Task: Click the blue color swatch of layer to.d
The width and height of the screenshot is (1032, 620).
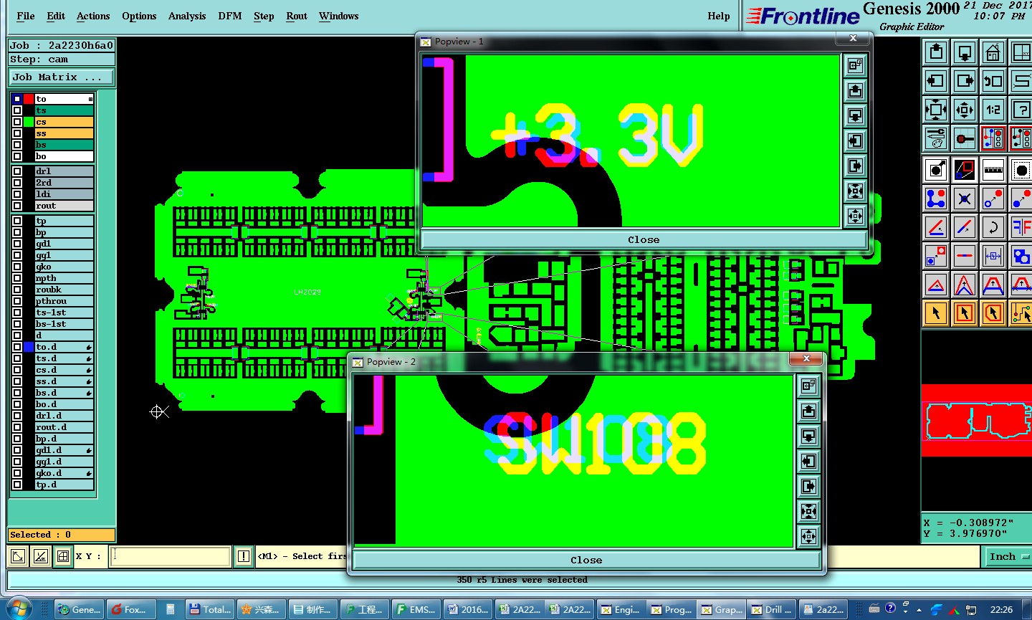Action: [x=29, y=347]
